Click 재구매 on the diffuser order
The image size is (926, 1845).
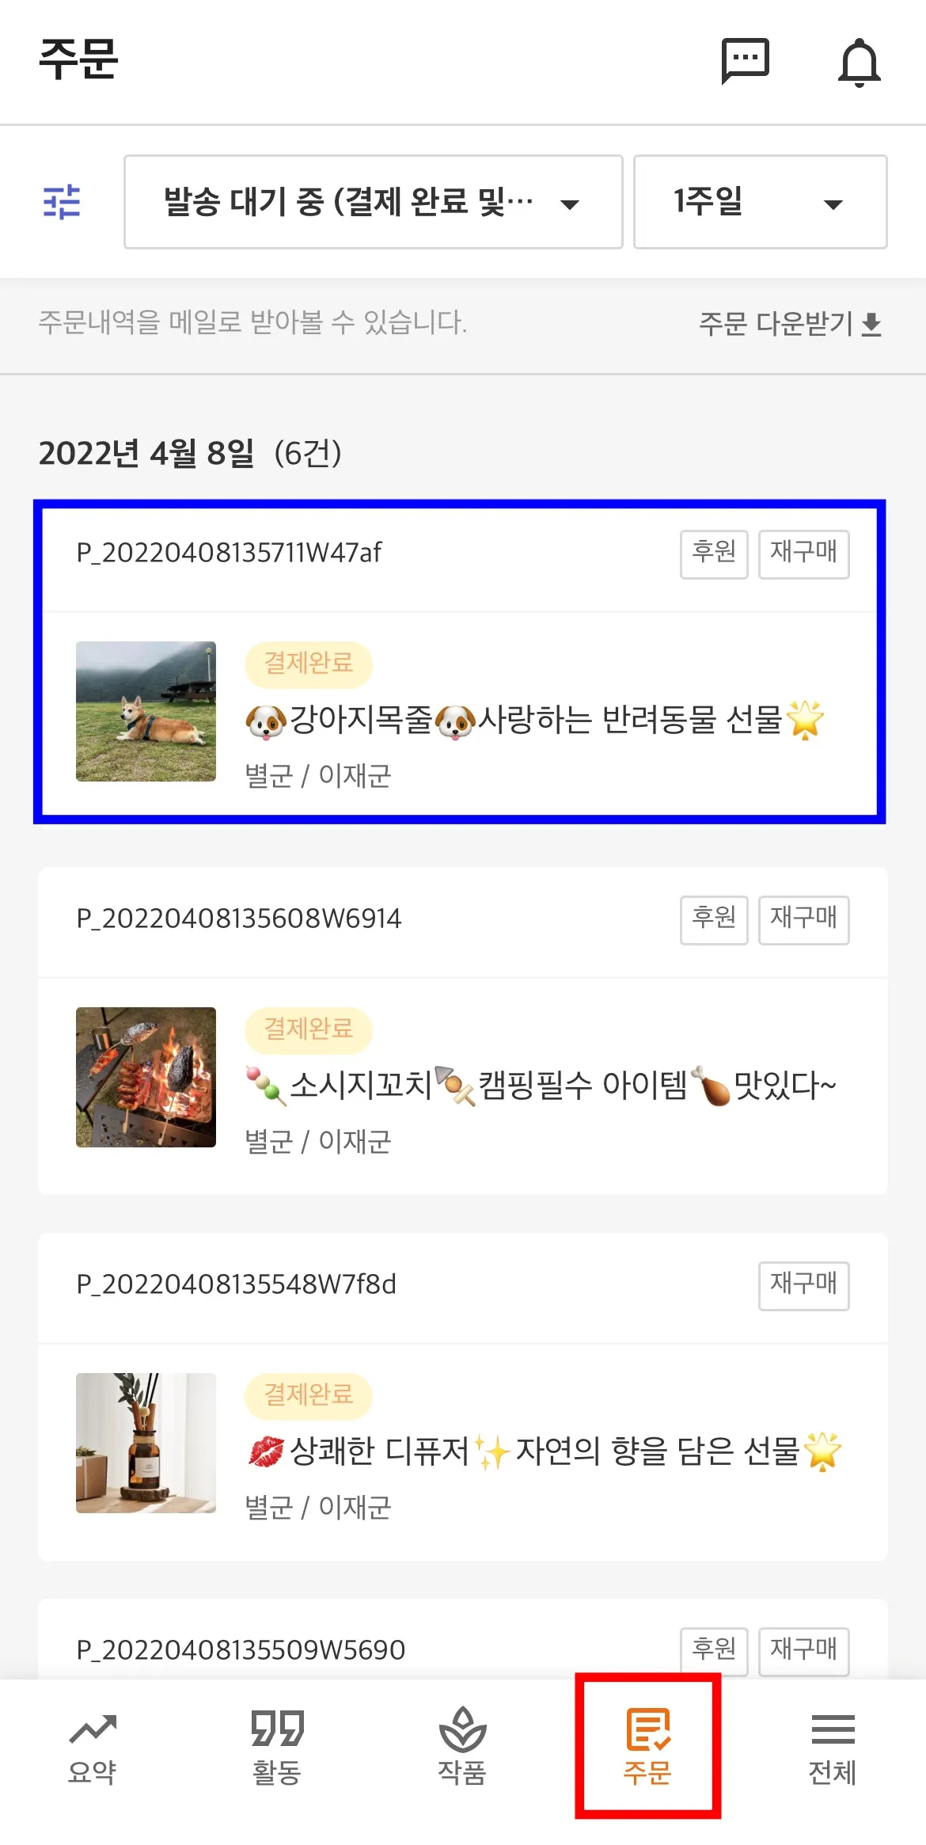coord(804,1286)
